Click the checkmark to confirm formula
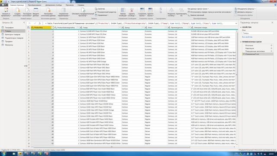 35,23
